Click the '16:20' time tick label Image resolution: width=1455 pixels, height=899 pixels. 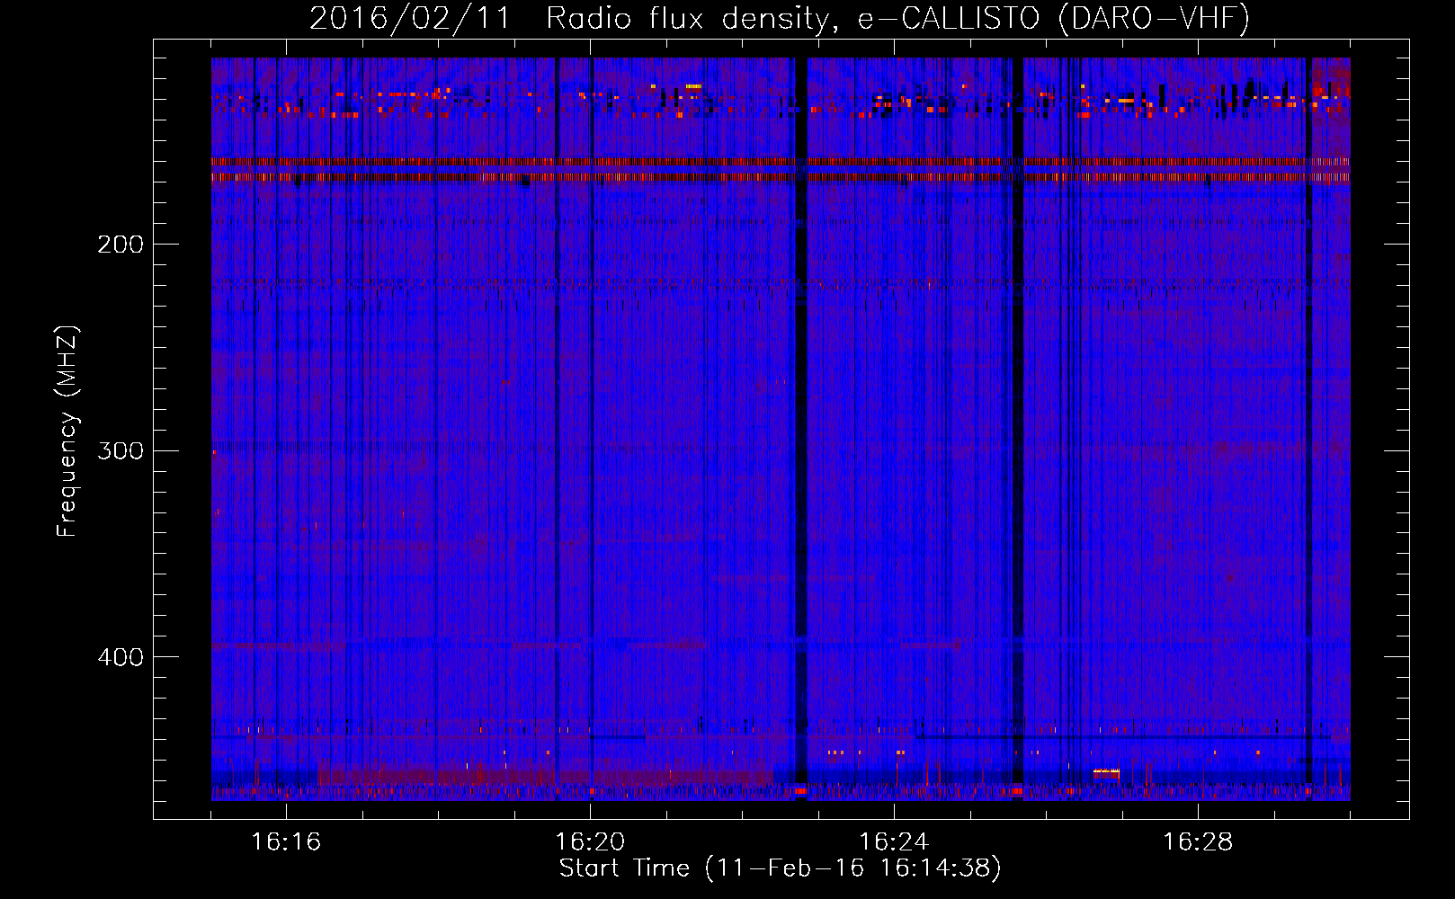590,842
